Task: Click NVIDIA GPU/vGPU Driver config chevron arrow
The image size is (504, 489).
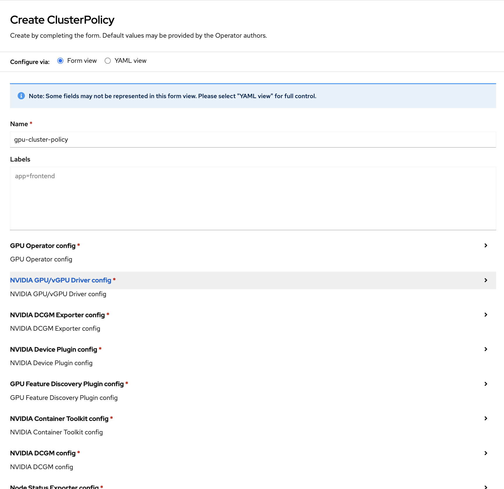Action: click(x=486, y=280)
